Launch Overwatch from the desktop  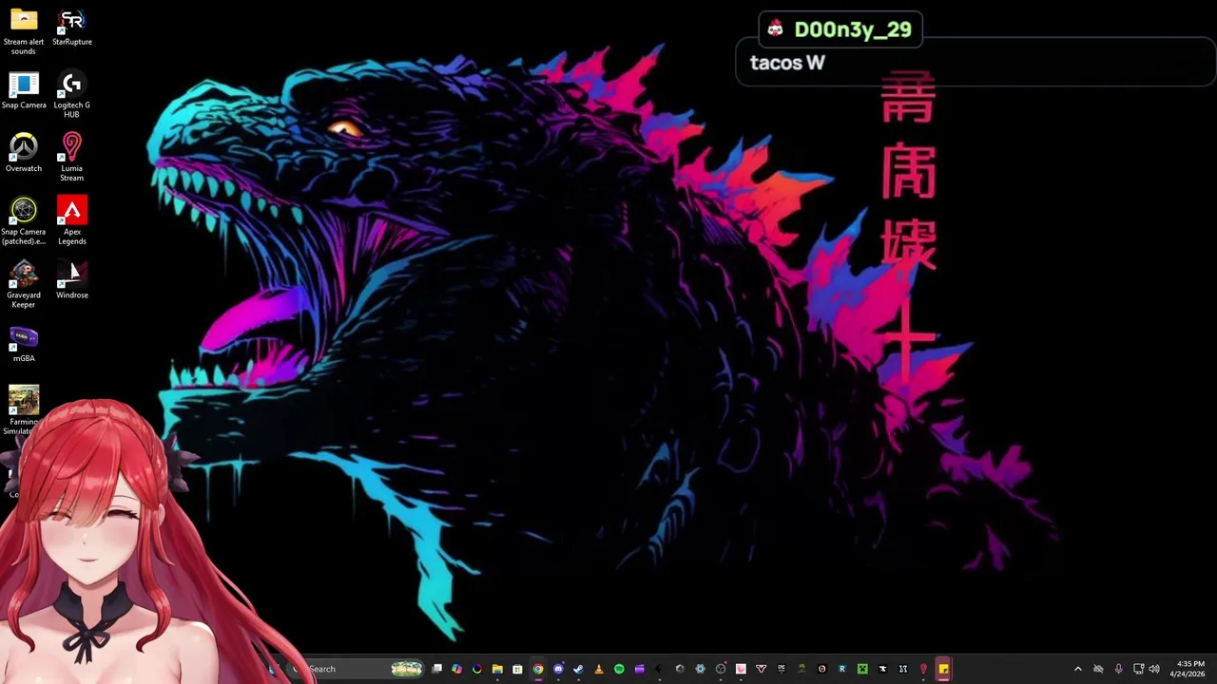click(x=24, y=154)
